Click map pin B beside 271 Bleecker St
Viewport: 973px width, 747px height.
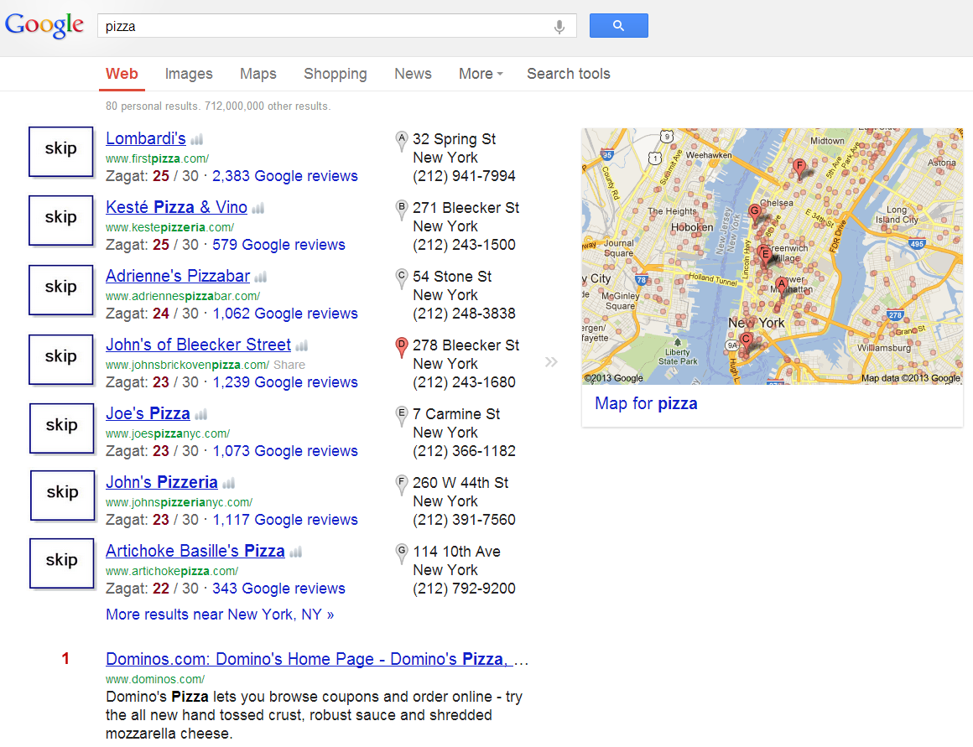401,209
